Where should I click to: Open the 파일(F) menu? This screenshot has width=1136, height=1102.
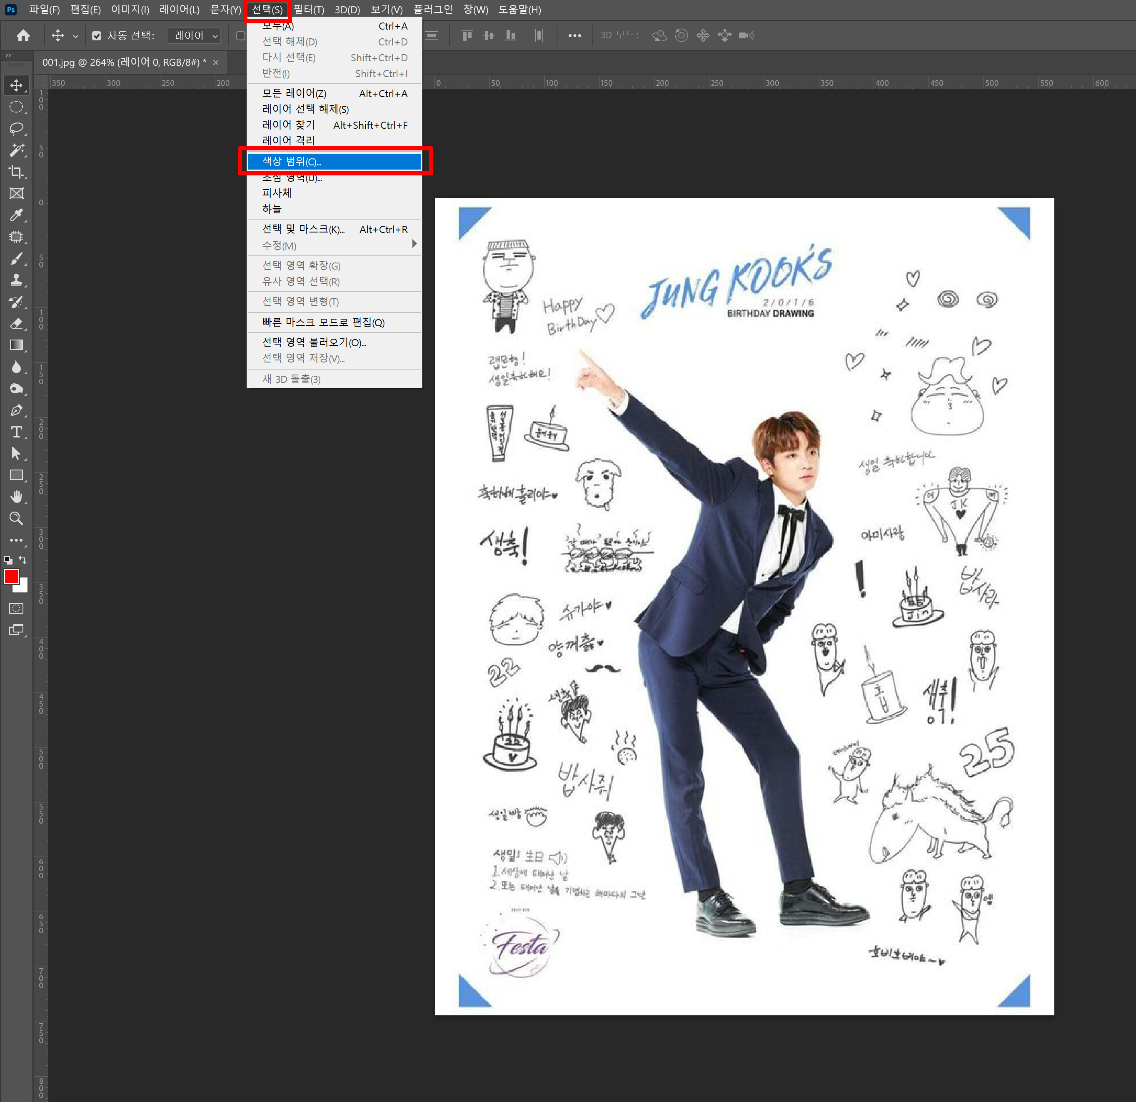(x=44, y=9)
